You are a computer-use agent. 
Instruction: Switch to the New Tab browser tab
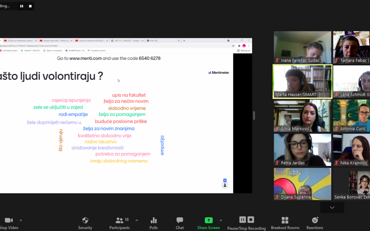[163, 40]
